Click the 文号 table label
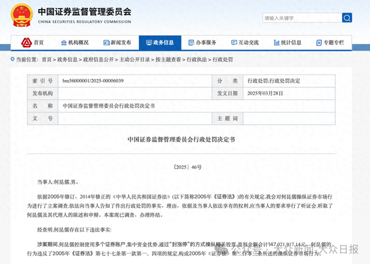Screen dimensions: 370x264 click(x=42, y=118)
